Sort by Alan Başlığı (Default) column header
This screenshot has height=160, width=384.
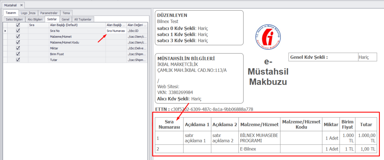(x=77, y=25)
